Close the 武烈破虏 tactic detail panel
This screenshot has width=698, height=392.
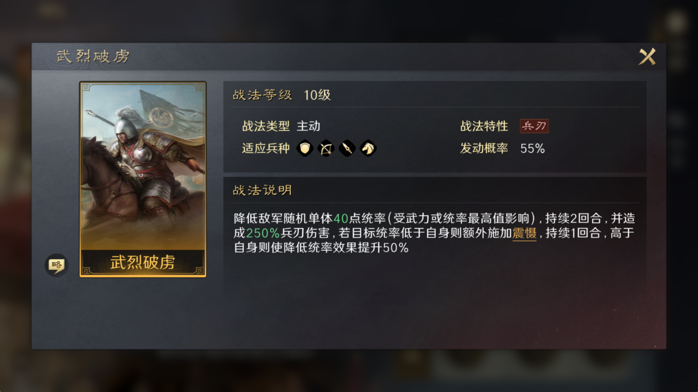pyautogui.click(x=647, y=57)
